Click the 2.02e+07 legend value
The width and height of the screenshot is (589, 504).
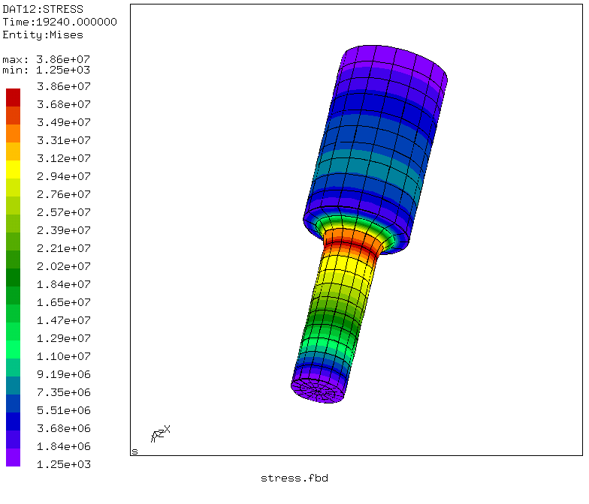[64, 266]
